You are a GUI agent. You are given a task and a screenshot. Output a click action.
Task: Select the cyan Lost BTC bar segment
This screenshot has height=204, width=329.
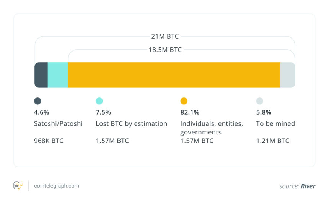(58, 75)
